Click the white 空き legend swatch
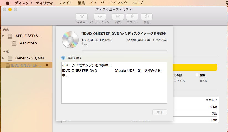 pos(197,75)
